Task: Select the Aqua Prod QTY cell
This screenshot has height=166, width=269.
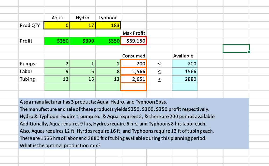Action: [57, 25]
